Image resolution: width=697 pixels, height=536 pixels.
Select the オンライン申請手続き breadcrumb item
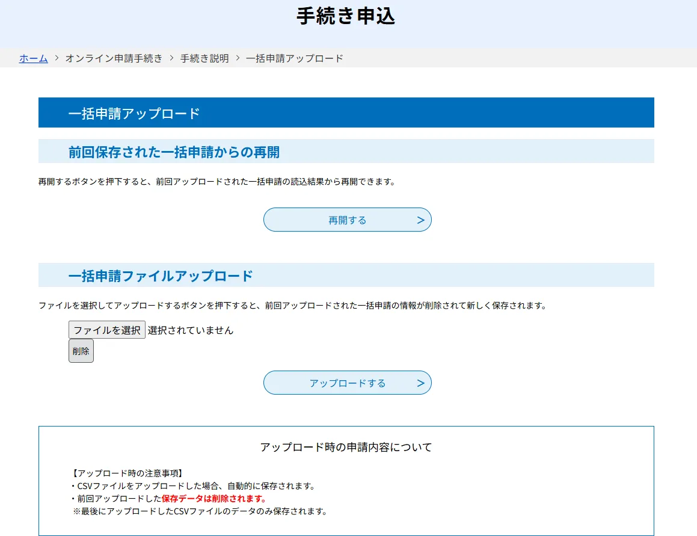114,58
